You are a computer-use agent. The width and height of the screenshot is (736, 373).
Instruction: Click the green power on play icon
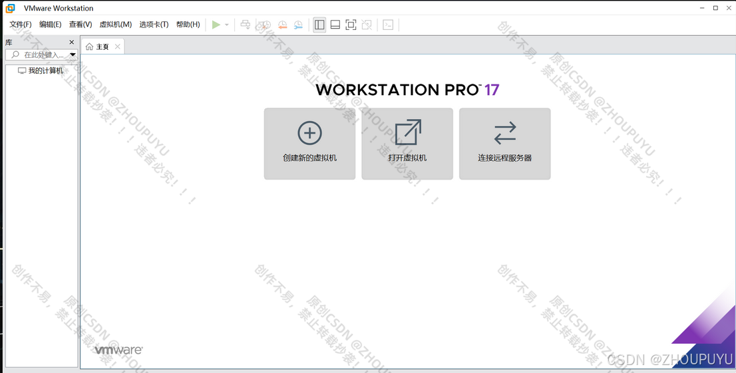click(x=216, y=25)
